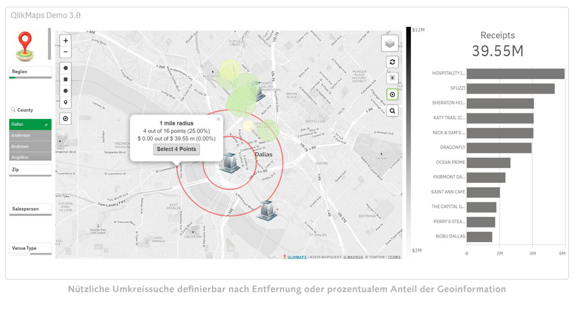Open the Venue Type filter

[x=30, y=248]
